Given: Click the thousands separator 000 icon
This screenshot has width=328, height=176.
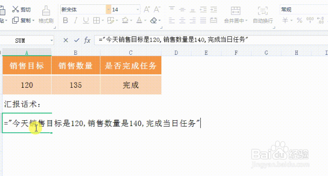Looking at the screenshot, I should tap(310, 20).
